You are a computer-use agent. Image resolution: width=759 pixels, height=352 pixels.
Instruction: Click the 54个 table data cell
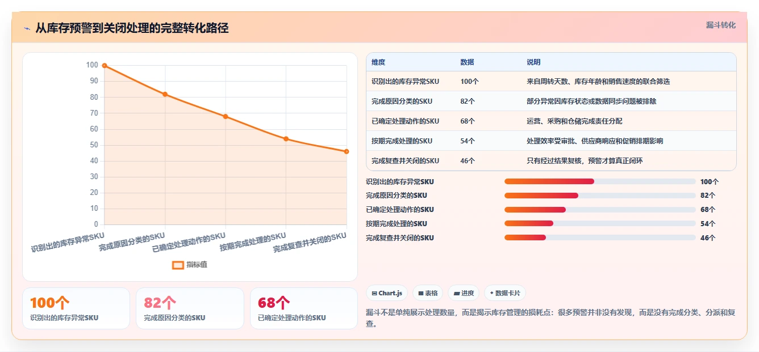468,141
